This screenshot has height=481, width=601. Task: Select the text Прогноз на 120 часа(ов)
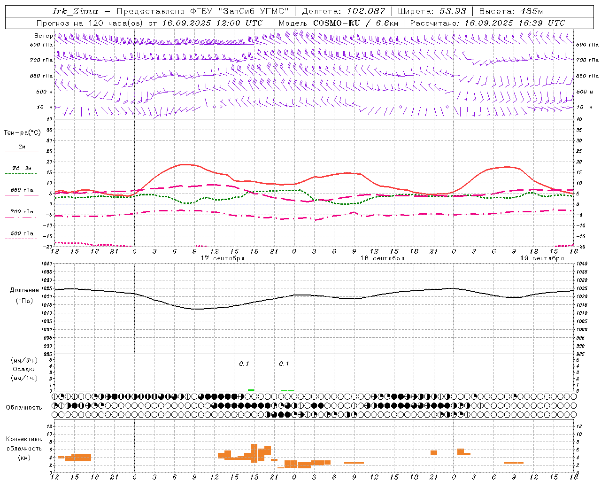coord(90,23)
